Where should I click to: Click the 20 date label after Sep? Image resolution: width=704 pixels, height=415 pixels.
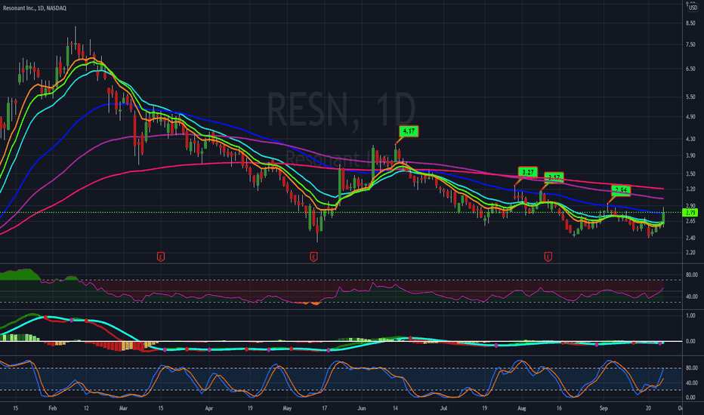point(648,408)
